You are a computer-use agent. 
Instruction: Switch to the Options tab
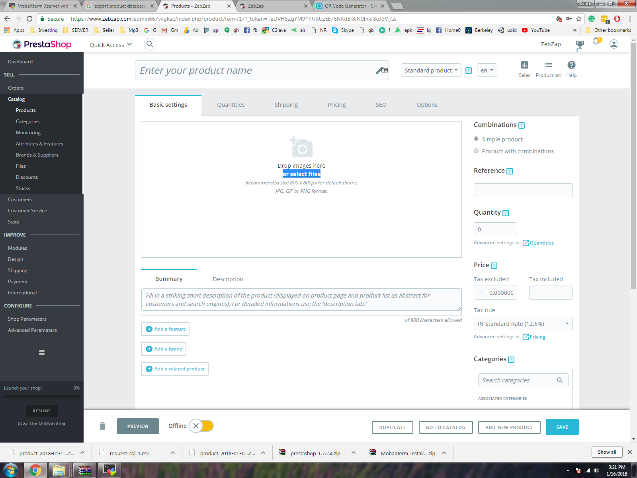point(427,105)
